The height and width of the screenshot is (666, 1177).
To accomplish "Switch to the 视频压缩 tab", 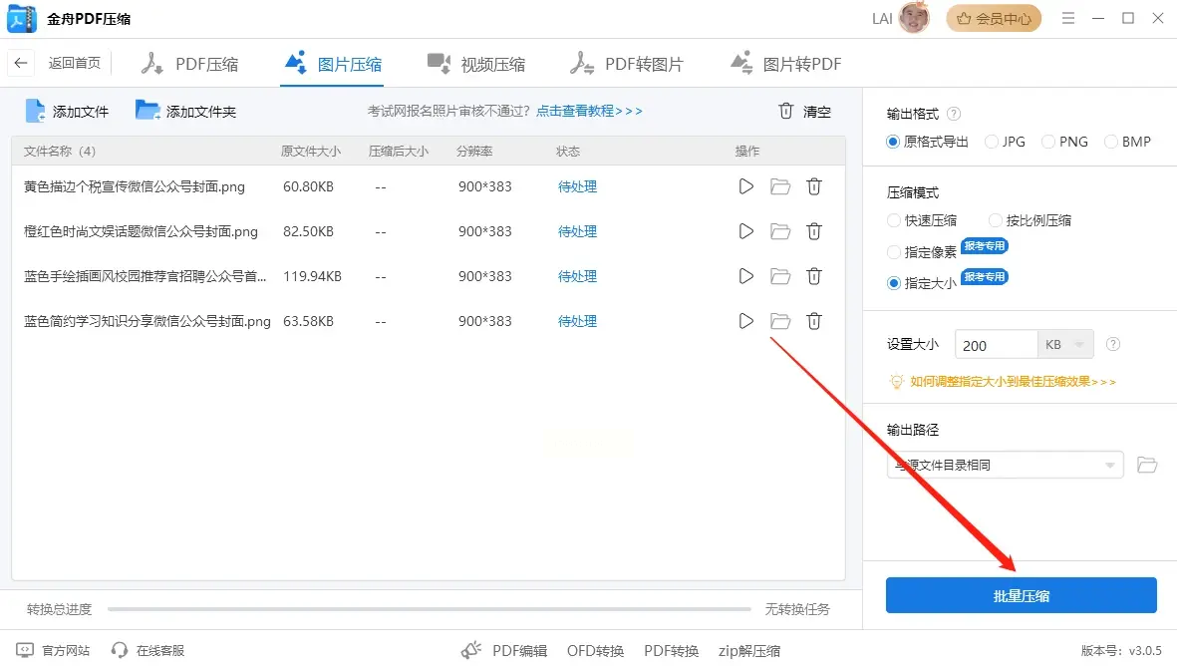I will click(475, 65).
